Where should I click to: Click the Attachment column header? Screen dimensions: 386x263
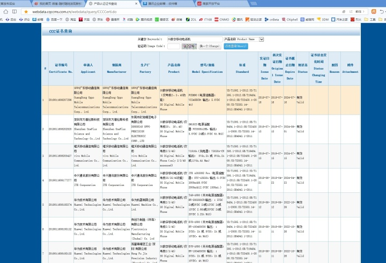(350, 69)
